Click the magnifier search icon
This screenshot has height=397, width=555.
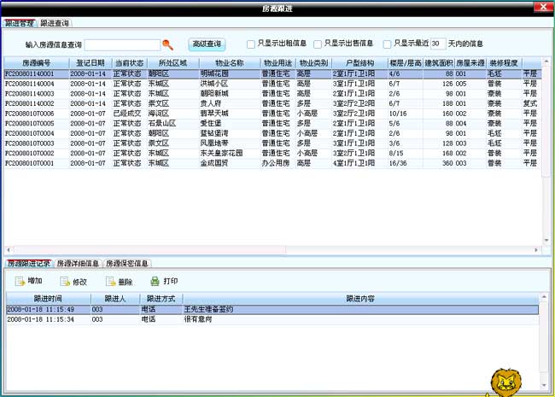pyautogui.click(x=168, y=44)
